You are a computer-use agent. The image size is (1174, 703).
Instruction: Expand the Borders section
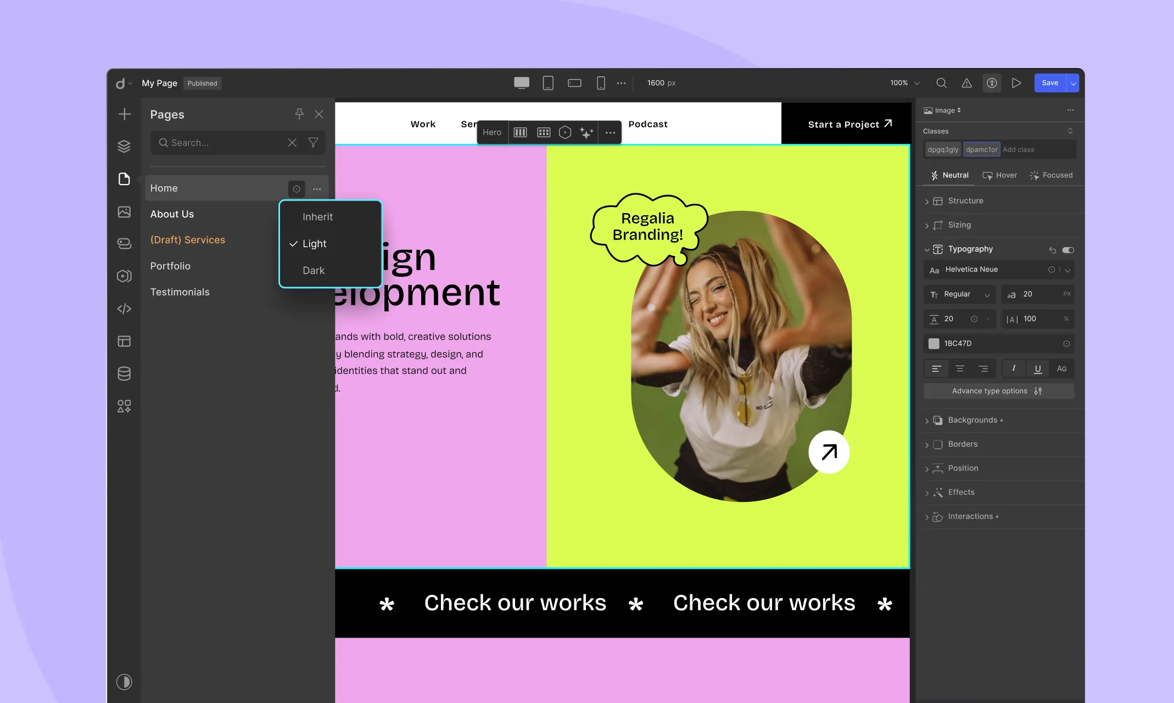tap(928, 444)
